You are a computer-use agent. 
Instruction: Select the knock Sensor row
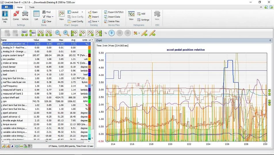pos(46,67)
